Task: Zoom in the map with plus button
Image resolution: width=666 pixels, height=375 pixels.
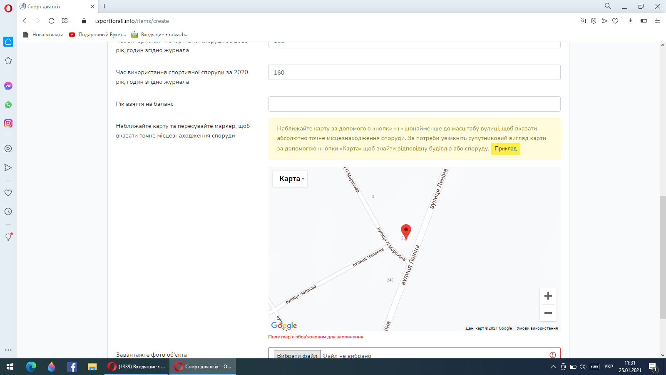Action: click(x=548, y=296)
